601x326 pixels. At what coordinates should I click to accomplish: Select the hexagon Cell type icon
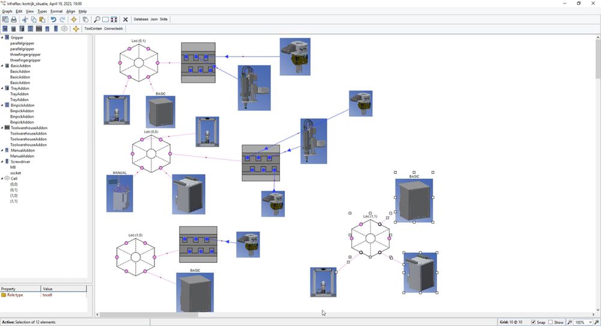tap(64, 29)
